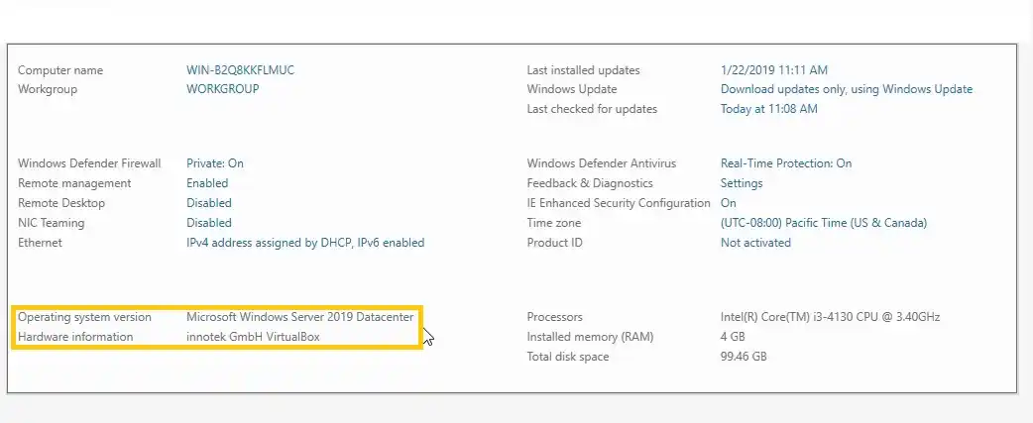1033x423 pixels.
Task: Click the 'Last installed updates' label
Action: pyautogui.click(x=583, y=70)
